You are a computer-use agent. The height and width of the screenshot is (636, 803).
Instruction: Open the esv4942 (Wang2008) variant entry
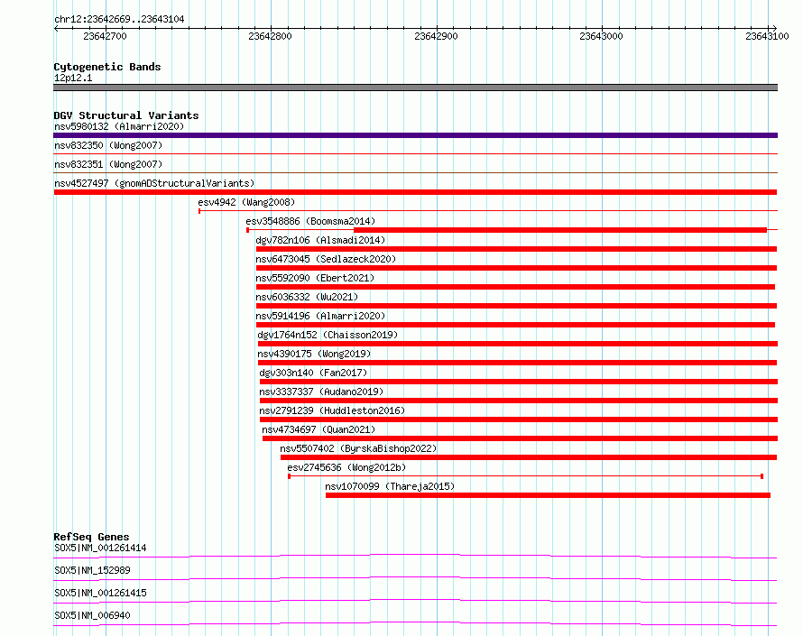coord(246,202)
